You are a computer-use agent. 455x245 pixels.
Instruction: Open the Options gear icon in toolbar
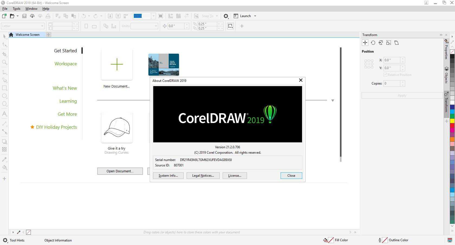[x=226, y=16]
